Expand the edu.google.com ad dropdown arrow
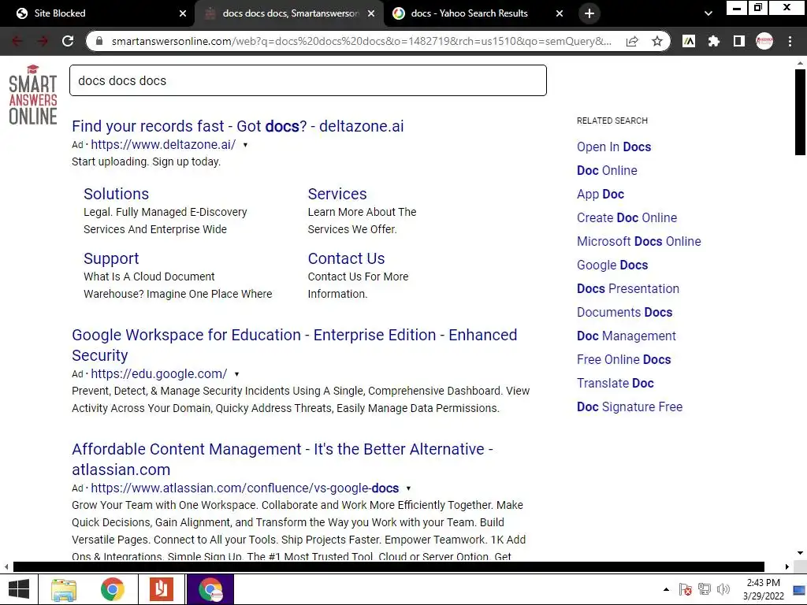 pyautogui.click(x=236, y=374)
